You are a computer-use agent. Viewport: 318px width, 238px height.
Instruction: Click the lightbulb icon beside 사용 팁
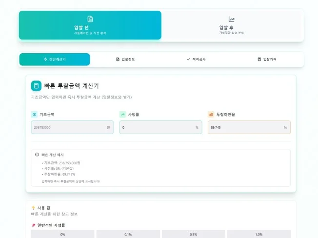tap(33, 208)
